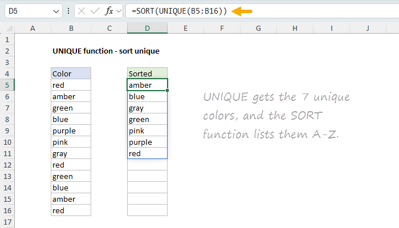This screenshot has width=399, height=228.
Task: Click cell D10 containing 'purple'
Action: [147, 142]
